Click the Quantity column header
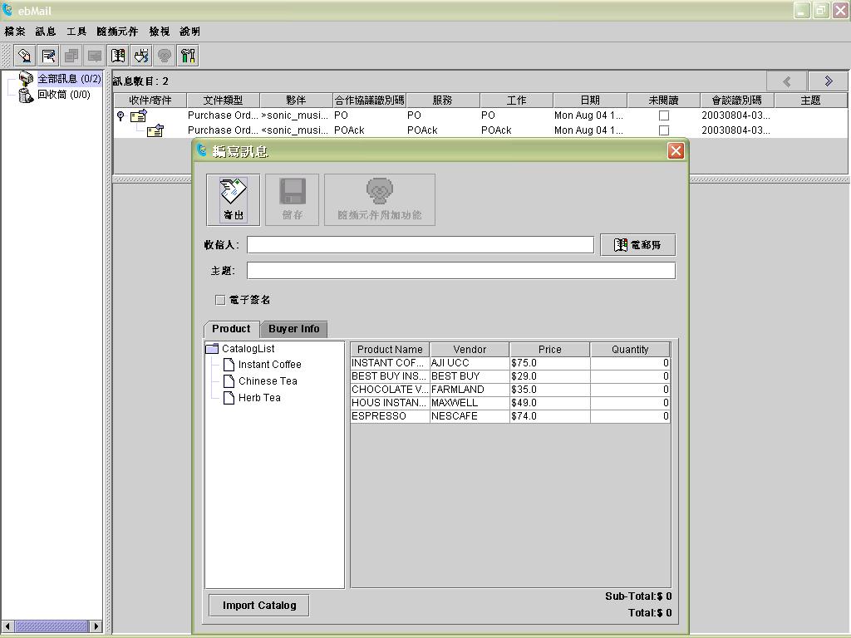Viewport: 851px width, 638px height. tap(630, 350)
